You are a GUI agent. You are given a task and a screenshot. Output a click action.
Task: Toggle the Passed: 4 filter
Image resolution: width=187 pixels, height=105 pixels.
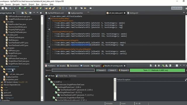tap(101, 70)
